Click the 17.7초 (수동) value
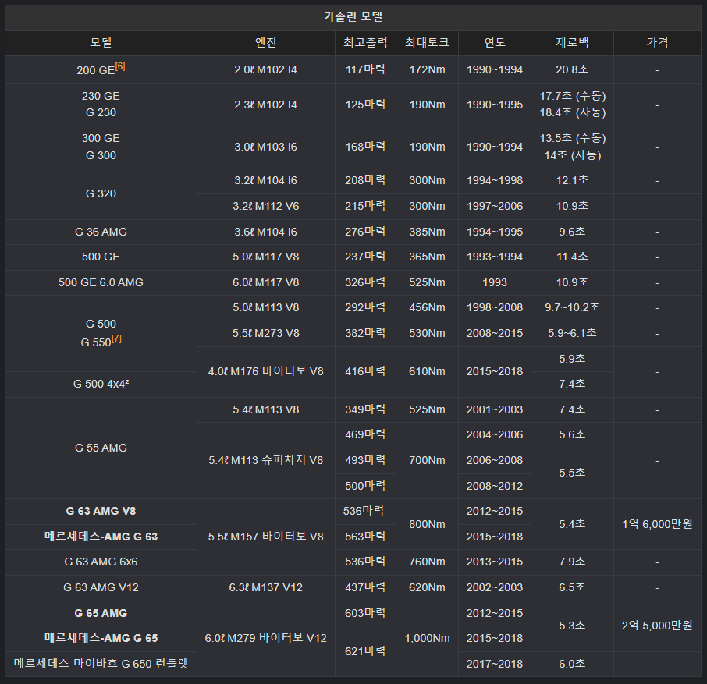Viewport: 707px width, 684px height. [573, 96]
